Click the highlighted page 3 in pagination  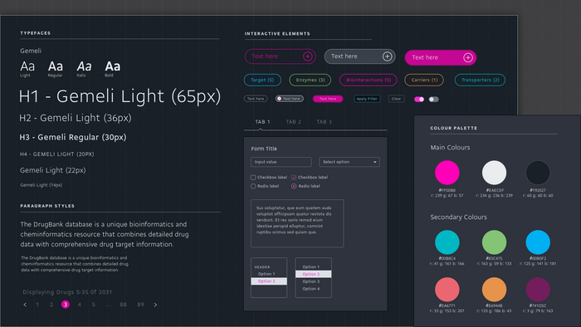coord(66,305)
